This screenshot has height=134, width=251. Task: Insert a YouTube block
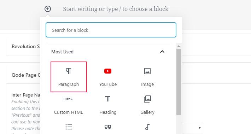click(108, 77)
